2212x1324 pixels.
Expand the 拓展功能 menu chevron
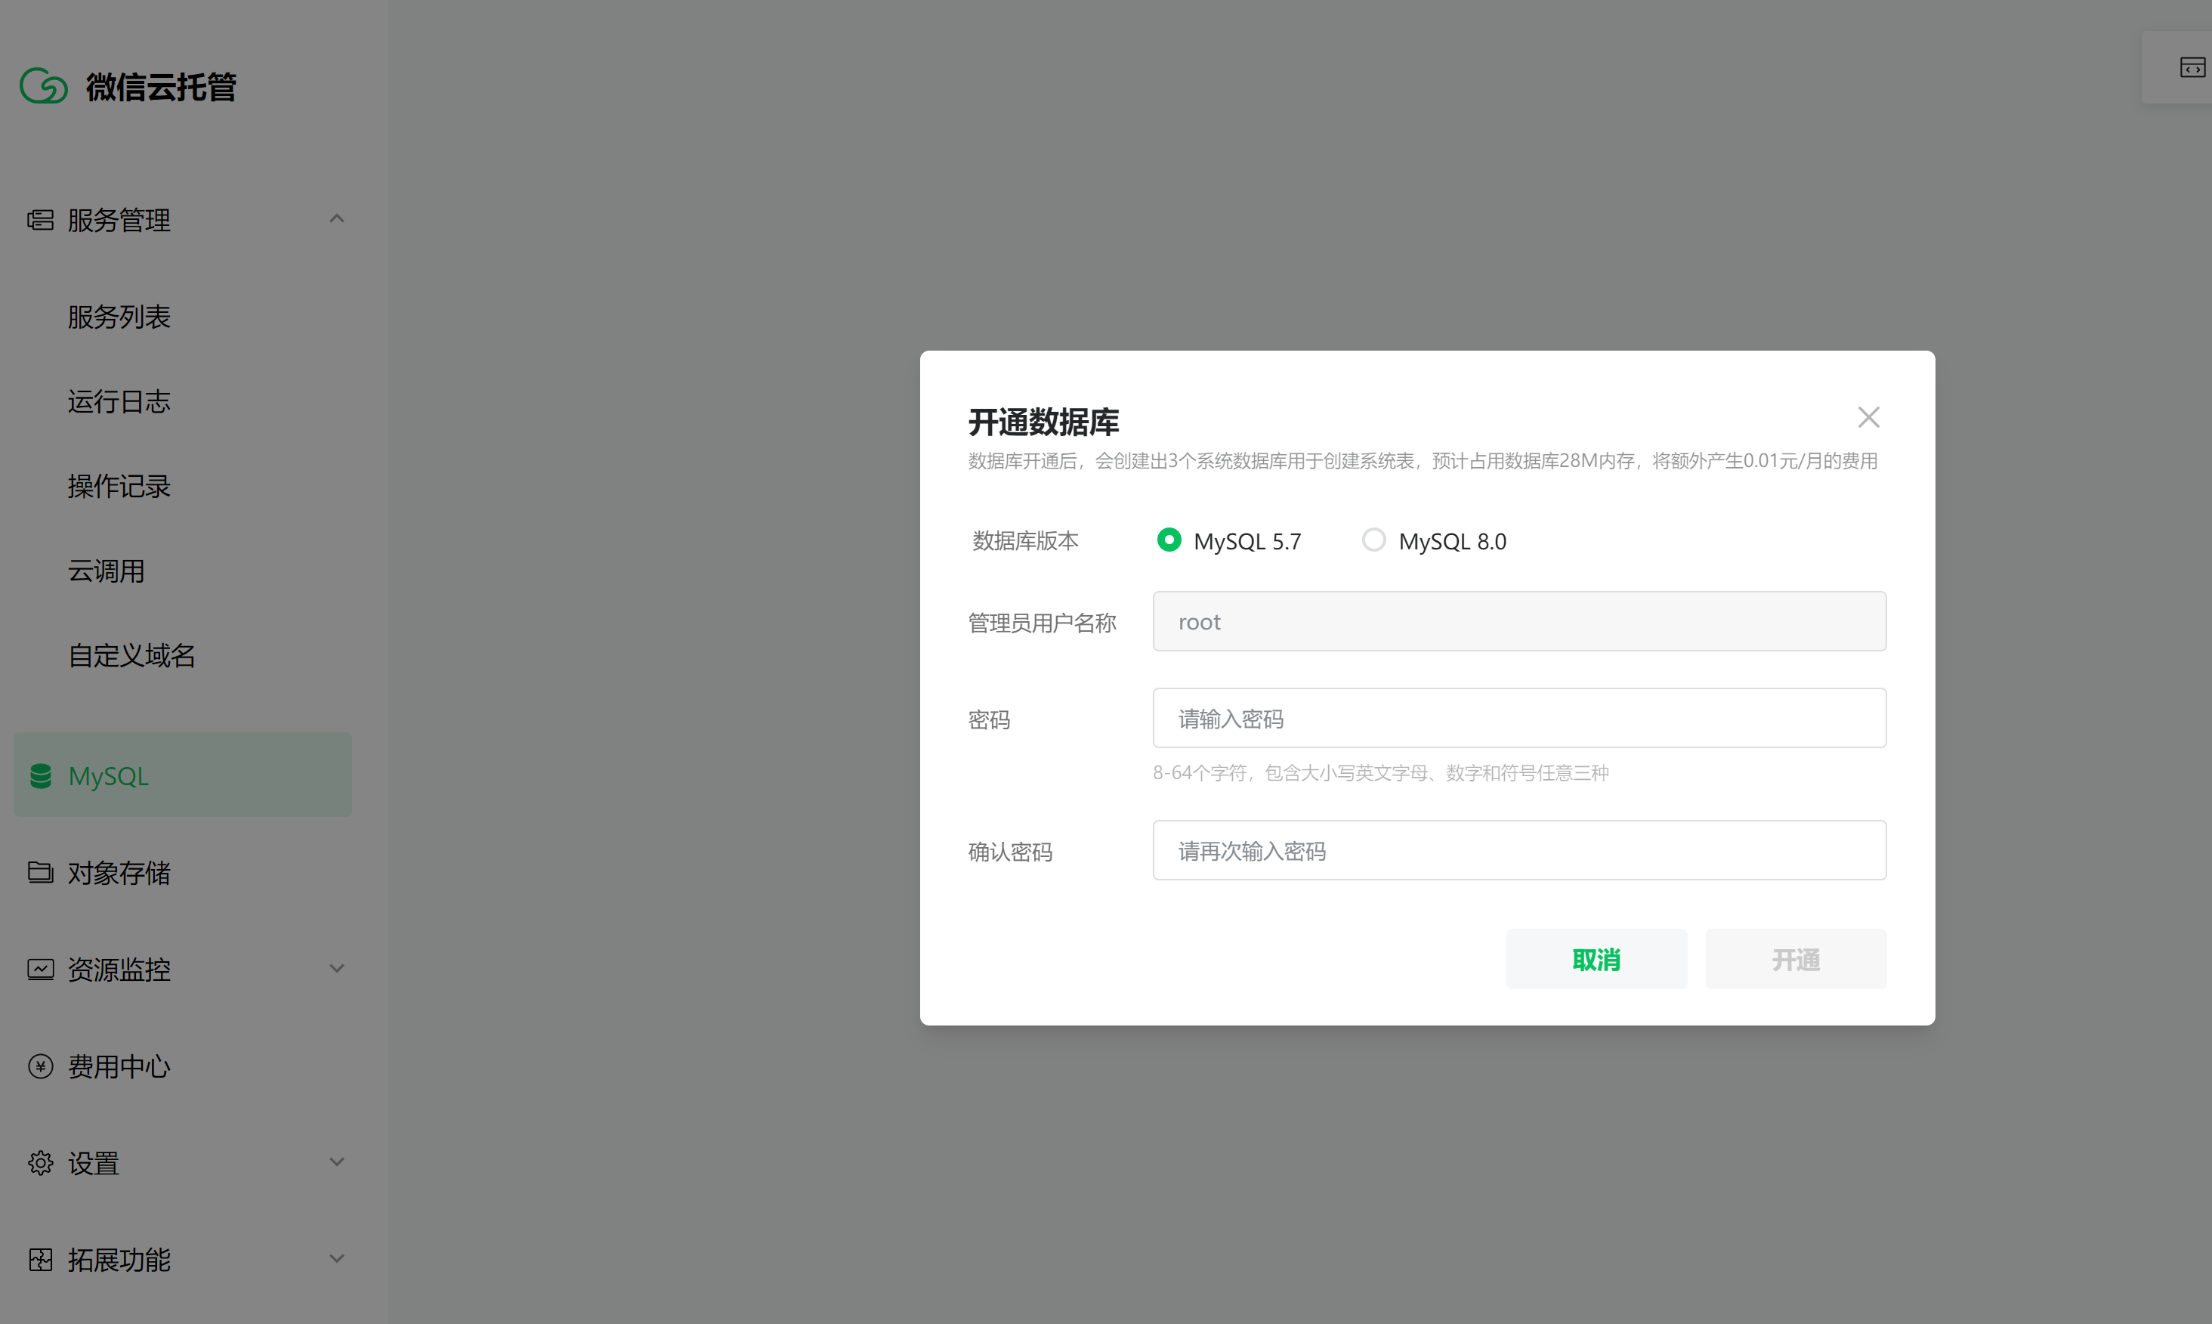click(336, 1259)
